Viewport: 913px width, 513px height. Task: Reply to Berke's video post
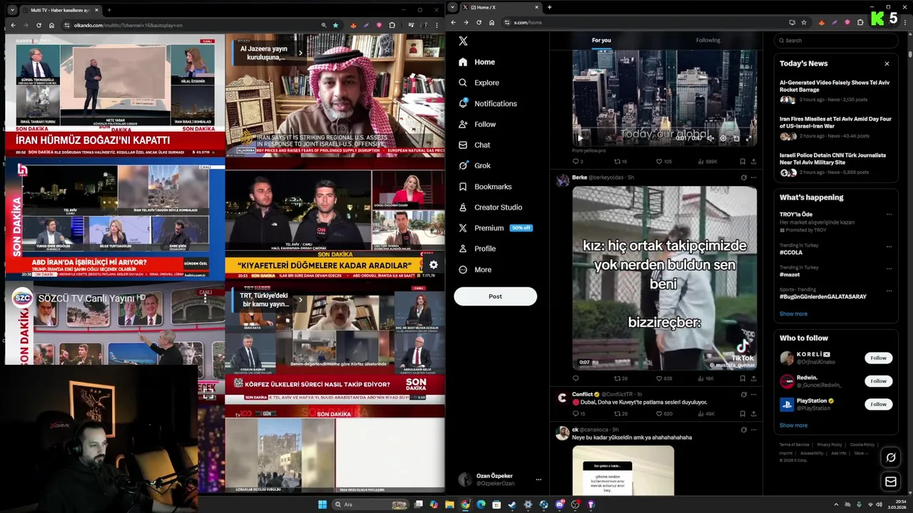coord(576,378)
